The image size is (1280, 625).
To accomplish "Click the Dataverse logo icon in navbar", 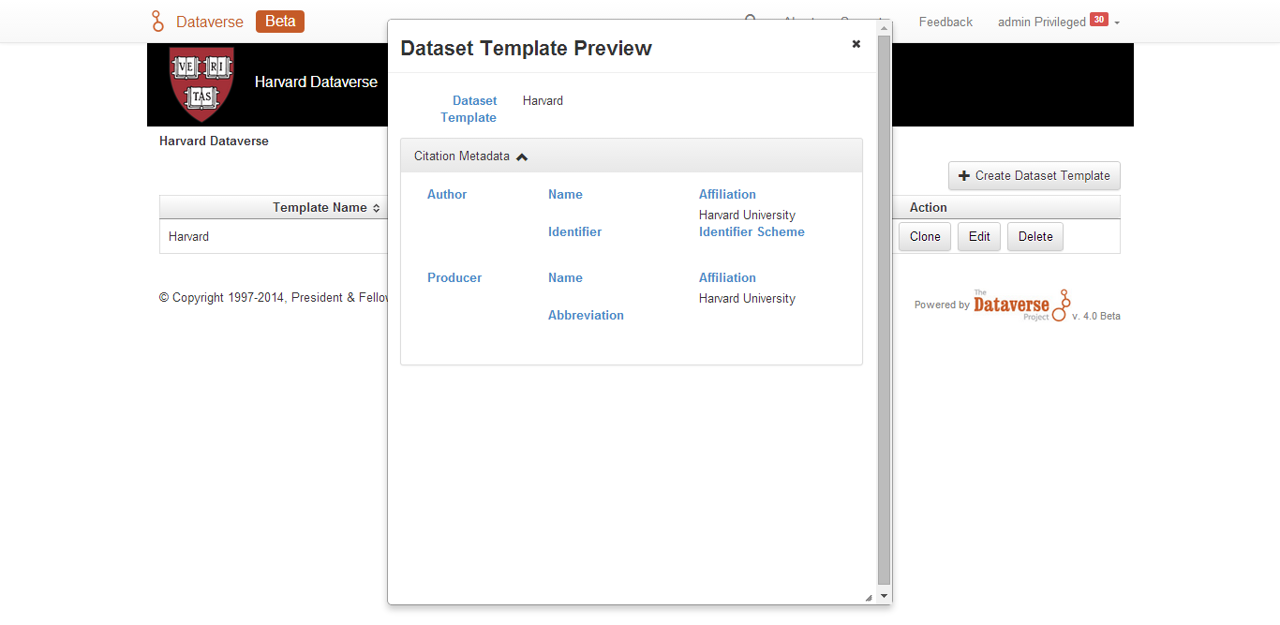I will click(157, 22).
